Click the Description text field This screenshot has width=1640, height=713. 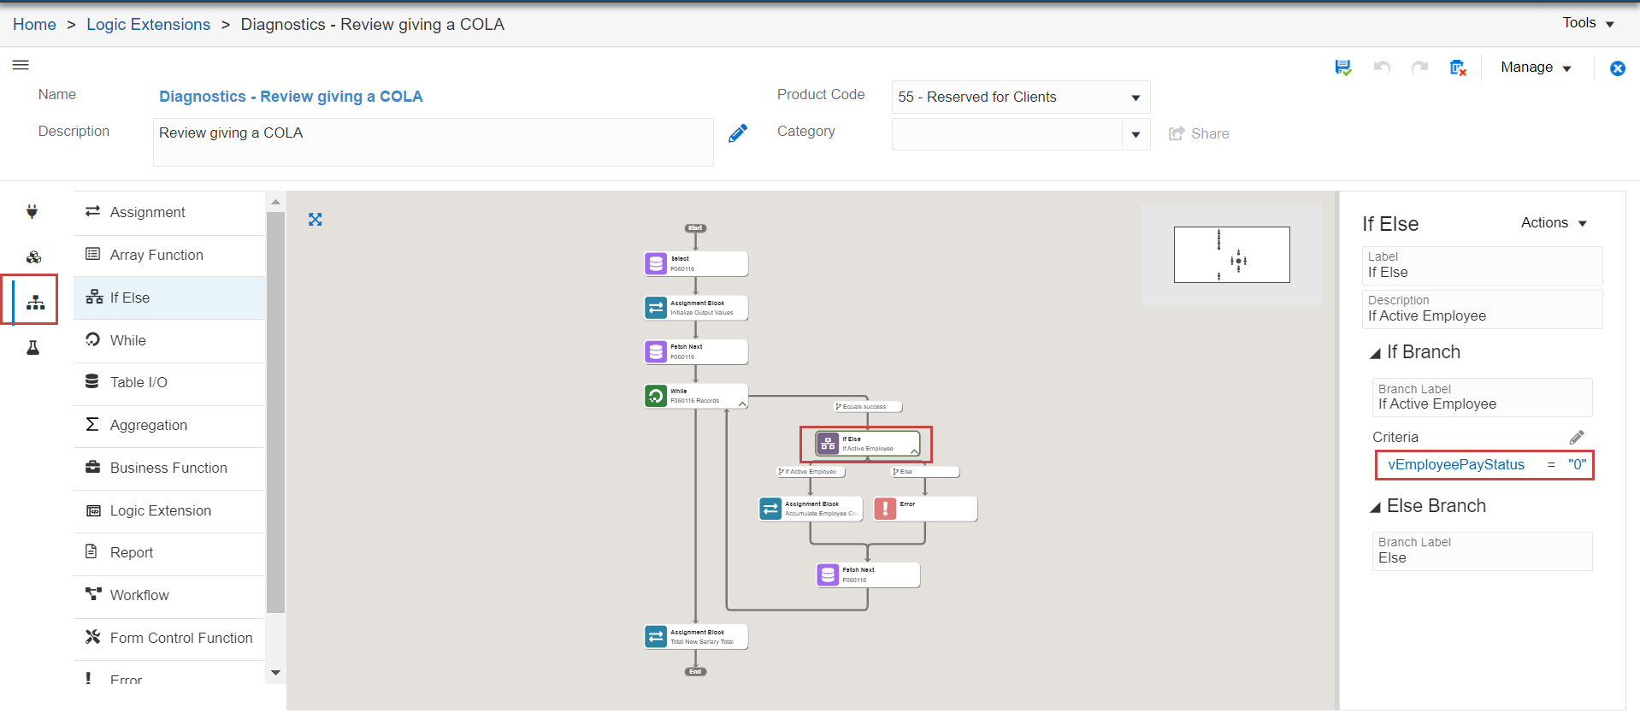click(434, 142)
